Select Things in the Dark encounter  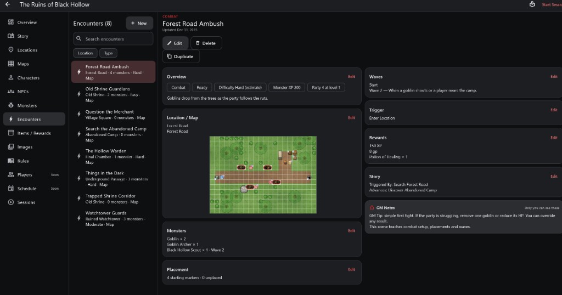pos(113,178)
